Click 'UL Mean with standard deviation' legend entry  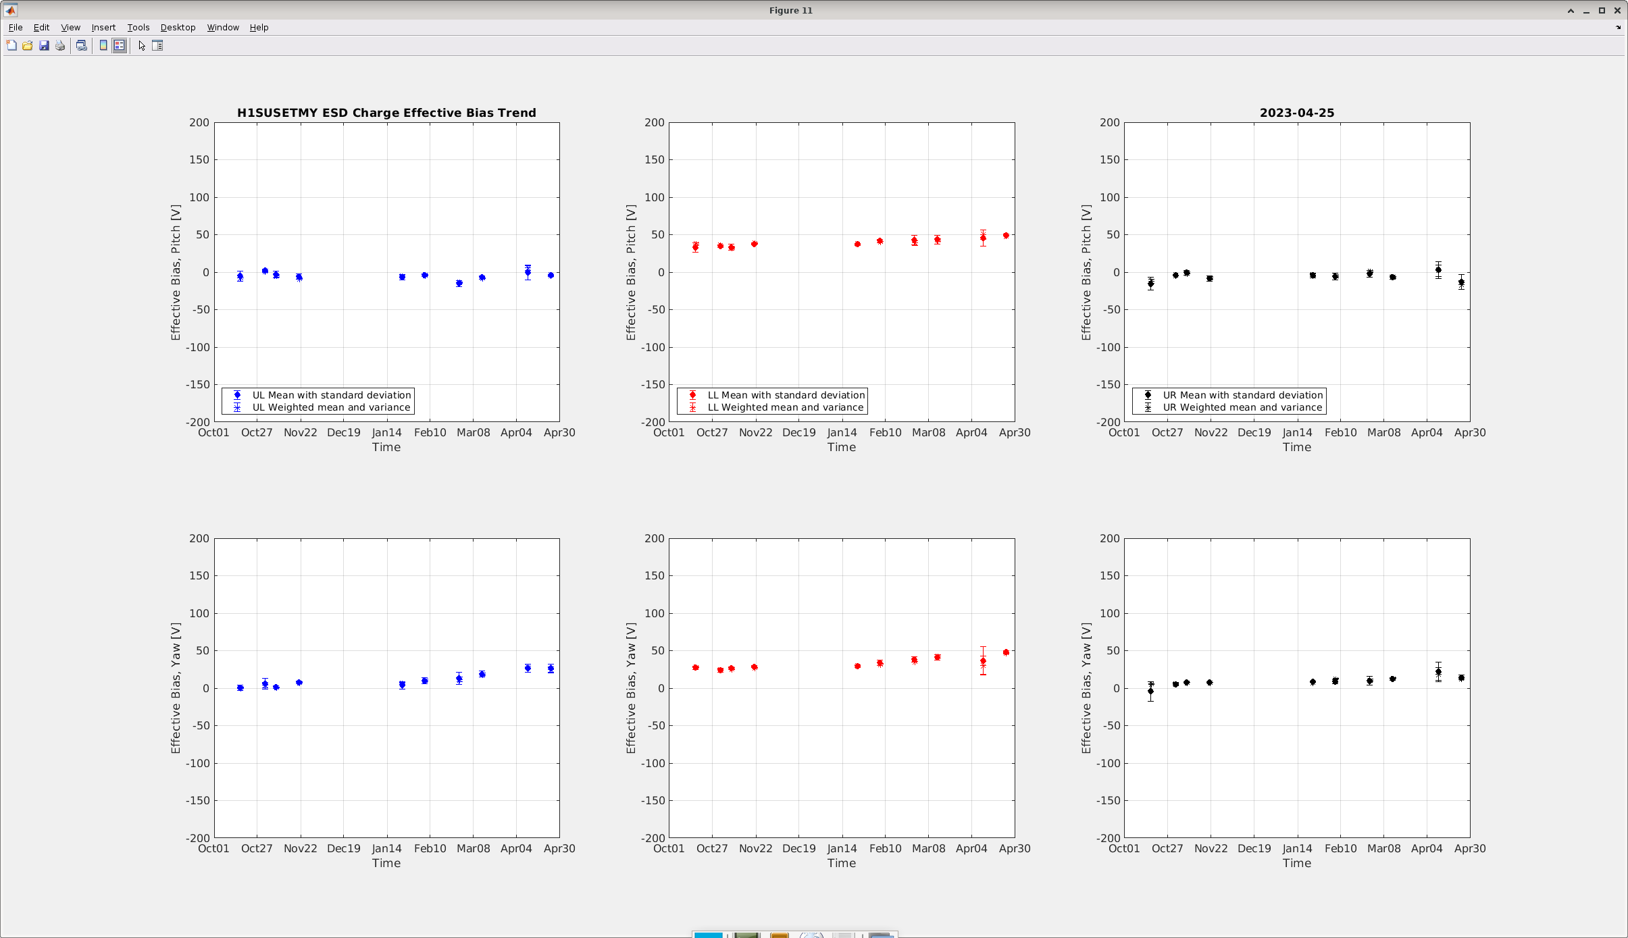332,395
